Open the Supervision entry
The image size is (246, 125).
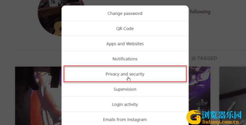point(125,89)
